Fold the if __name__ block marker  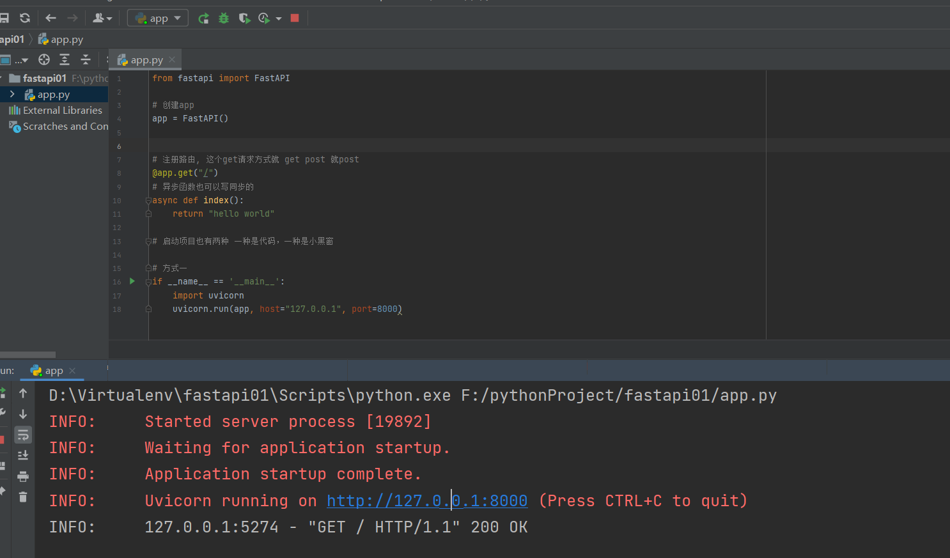148,281
